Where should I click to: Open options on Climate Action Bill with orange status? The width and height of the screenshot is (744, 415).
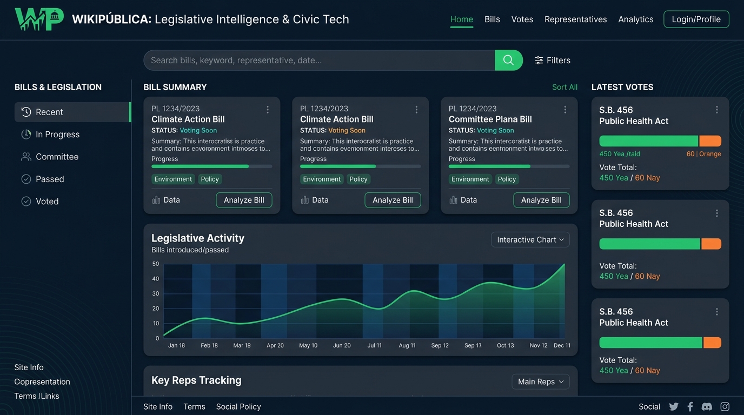[x=416, y=110]
